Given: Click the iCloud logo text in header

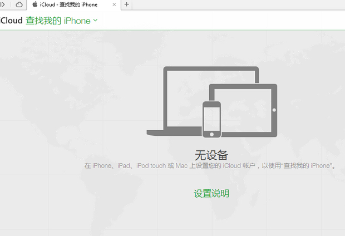Looking at the screenshot, I should click(x=12, y=21).
